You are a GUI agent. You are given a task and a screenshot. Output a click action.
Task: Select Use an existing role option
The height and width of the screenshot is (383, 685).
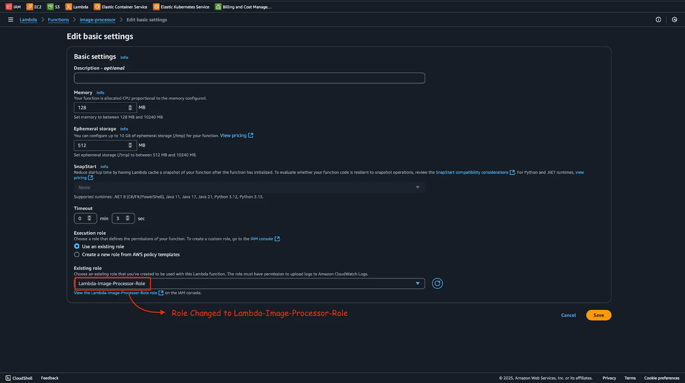tap(77, 246)
